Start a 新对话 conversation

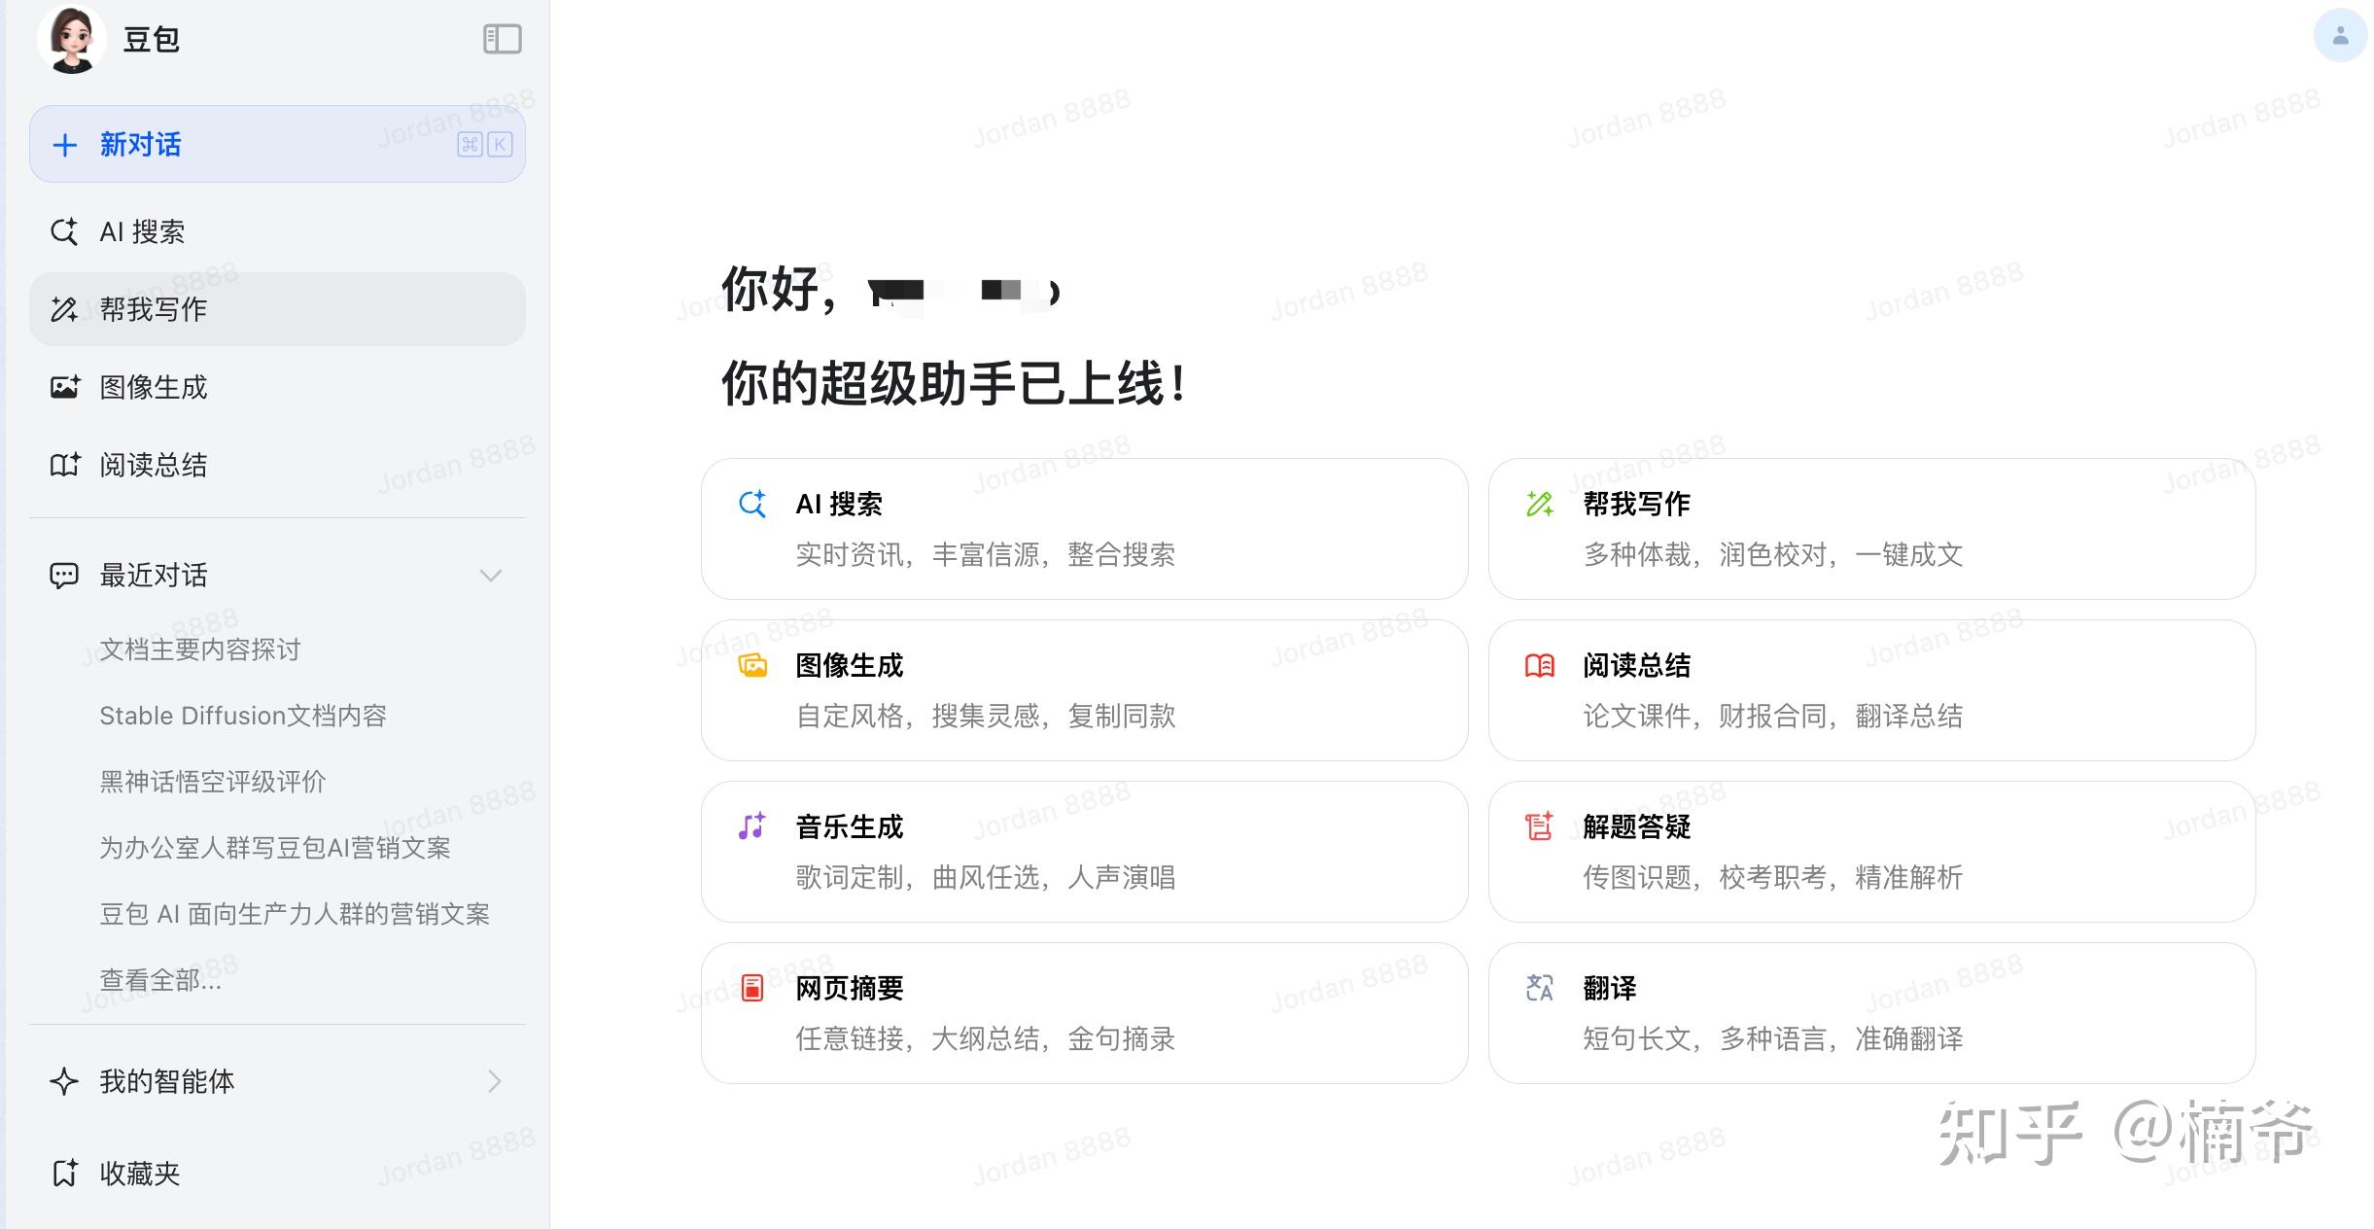click(x=140, y=144)
